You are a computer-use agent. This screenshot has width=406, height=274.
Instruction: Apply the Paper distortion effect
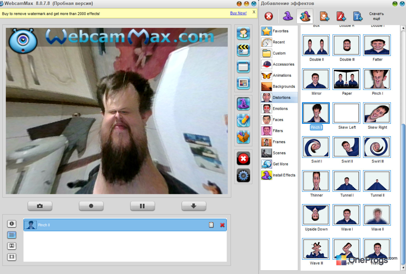(347, 79)
